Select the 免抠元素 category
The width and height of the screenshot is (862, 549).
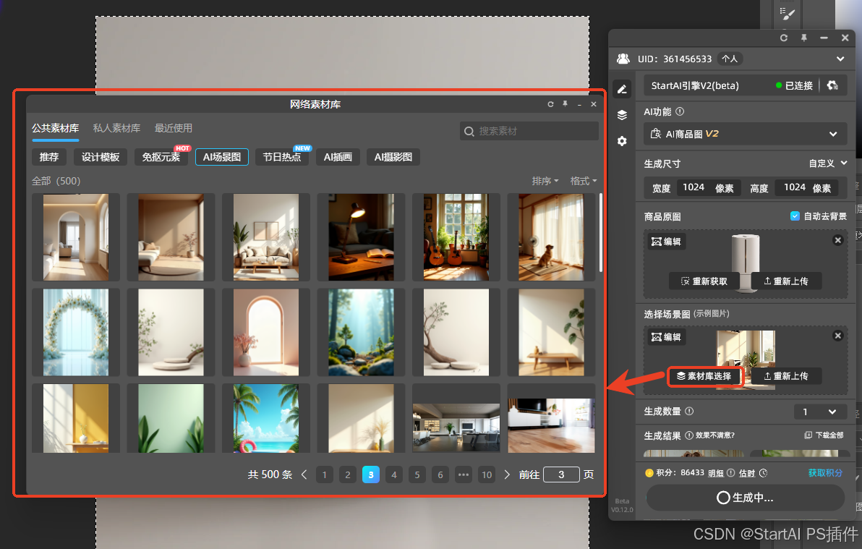click(161, 157)
